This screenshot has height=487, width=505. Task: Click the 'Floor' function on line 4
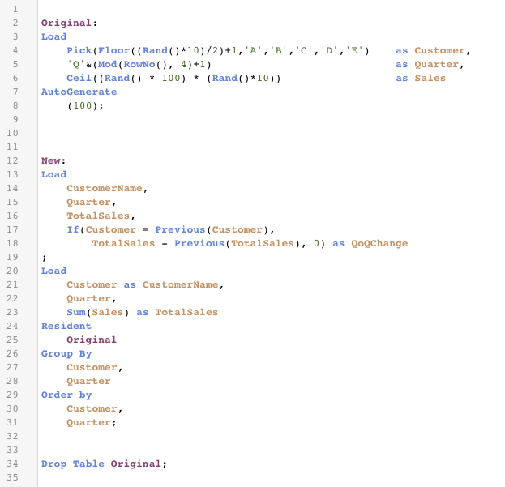(x=114, y=50)
